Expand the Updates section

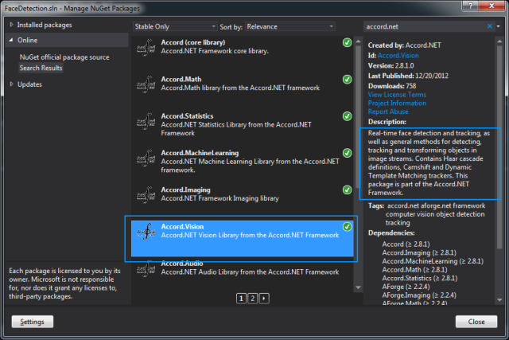[x=12, y=84]
